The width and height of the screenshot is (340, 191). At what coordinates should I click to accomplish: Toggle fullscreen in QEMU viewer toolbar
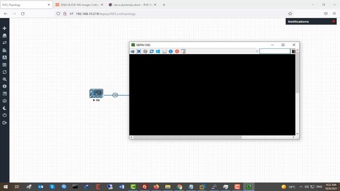point(139,51)
